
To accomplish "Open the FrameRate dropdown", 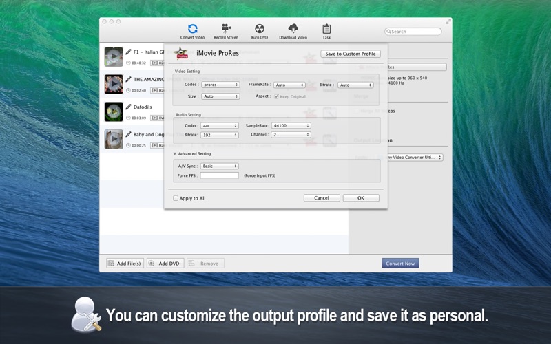I will 289,85.
